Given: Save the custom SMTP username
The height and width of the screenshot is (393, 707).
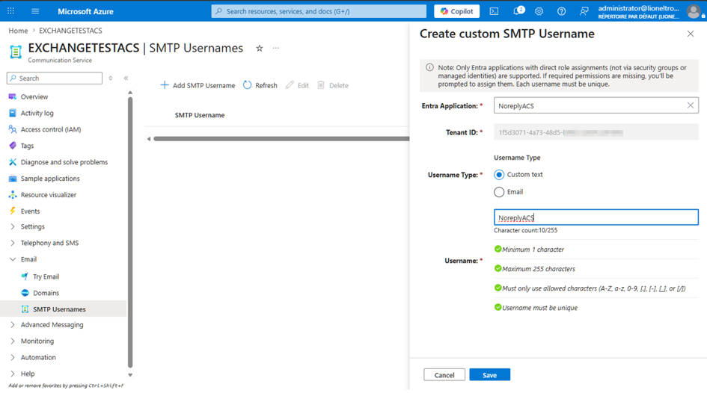Looking at the screenshot, I should point(490,374).
